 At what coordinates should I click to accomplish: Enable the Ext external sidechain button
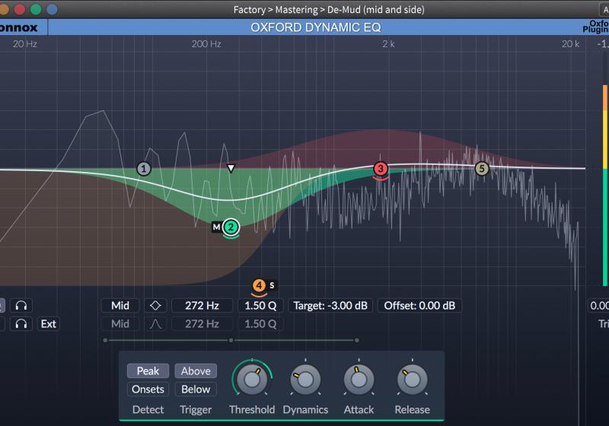point(49,324)
